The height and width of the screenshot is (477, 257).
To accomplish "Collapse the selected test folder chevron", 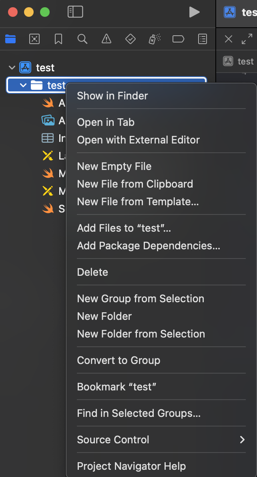I will [23, 85].
